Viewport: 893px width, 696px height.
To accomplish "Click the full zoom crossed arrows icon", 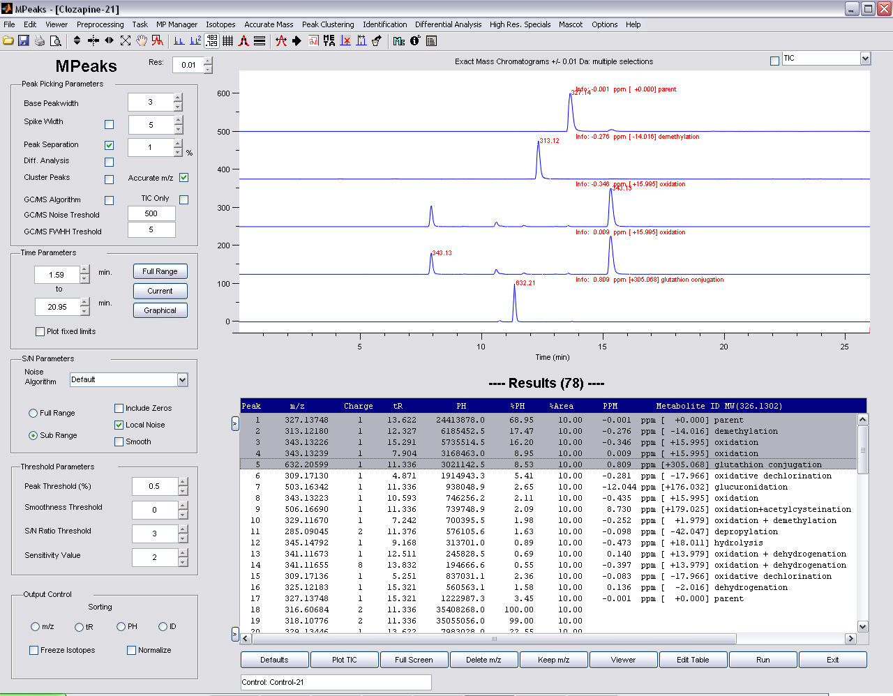I will click(x=126, y=40).
